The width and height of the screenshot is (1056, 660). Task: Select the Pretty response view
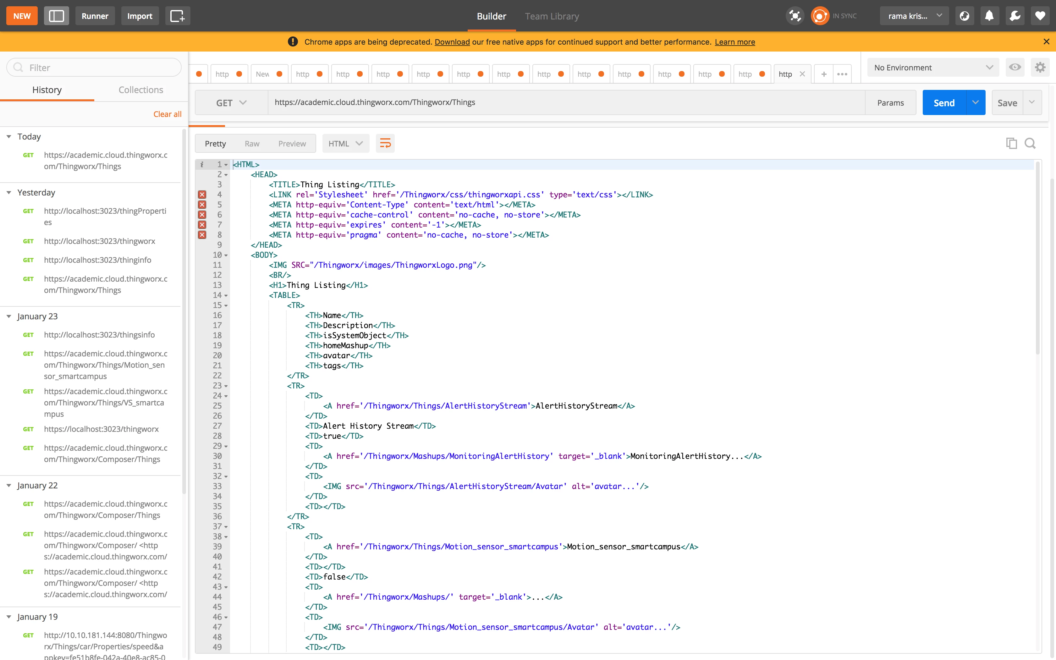tap(216, 144)
